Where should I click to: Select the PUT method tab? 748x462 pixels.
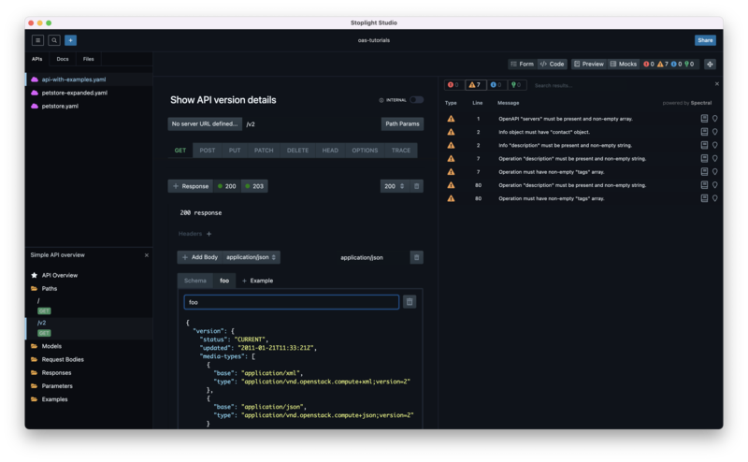pyautogui.click(x=235, y=151)
